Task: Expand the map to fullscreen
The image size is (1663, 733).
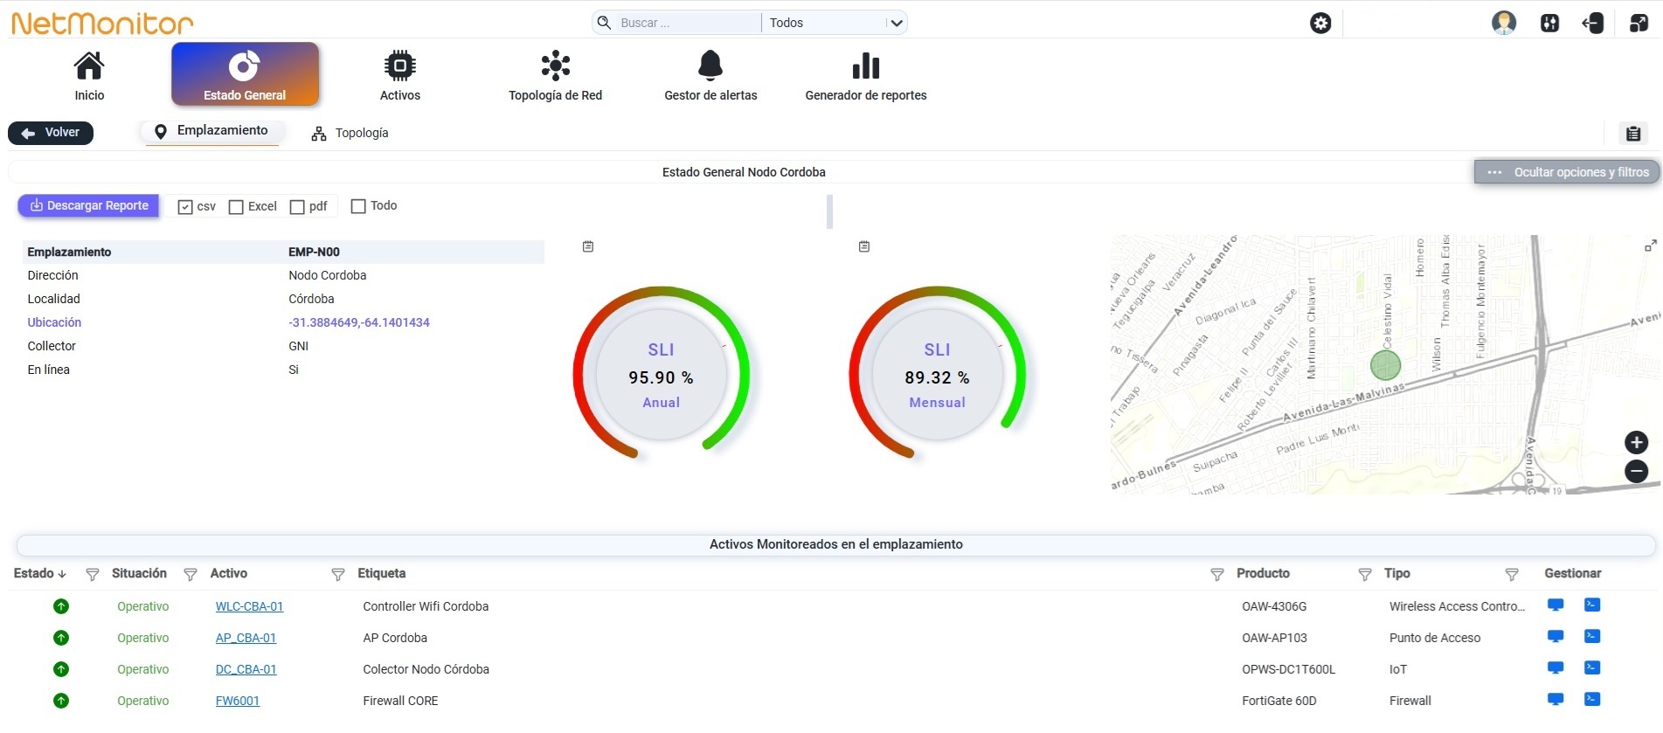Action: [1650, 246]
